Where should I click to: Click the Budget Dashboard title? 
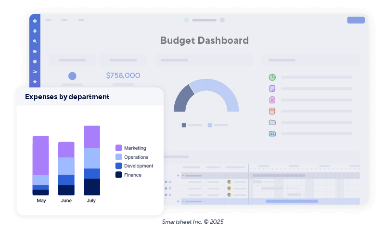tap(204, 40)
